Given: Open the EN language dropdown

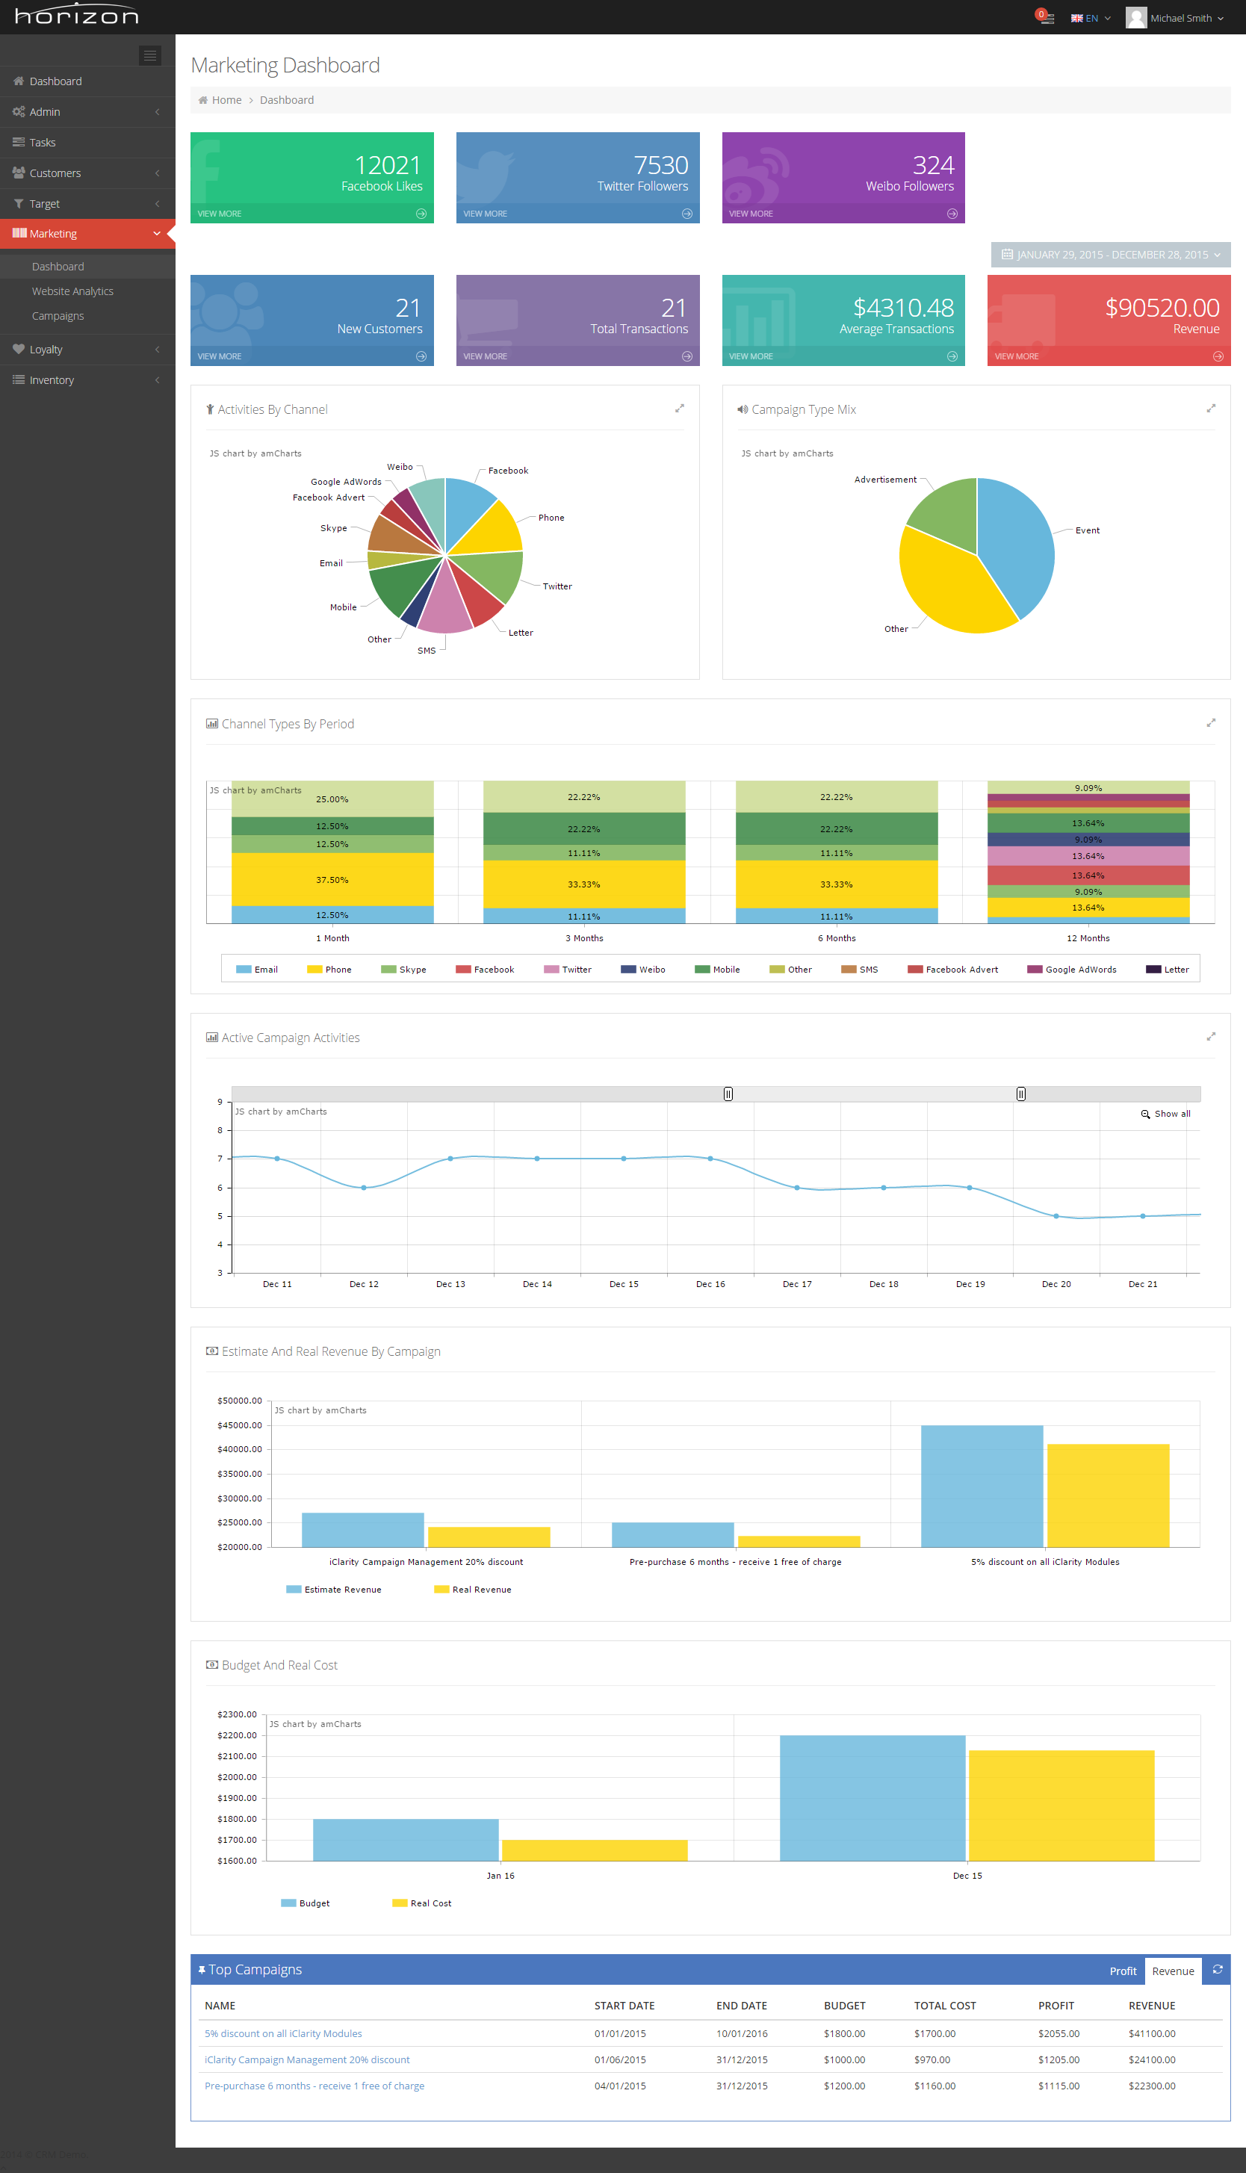Looking at the screenshot, I should pyautogui.click(x=1089, y=17).
